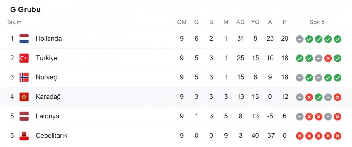The width and height of the screenshot is (352, 147).
Task: Click the AG column header
Action: tap(241, 22)
